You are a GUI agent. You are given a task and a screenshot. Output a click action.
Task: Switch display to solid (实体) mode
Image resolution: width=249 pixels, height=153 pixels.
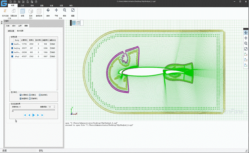[31, 13]
